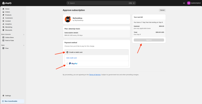Image resolution: width=202 pixels, height=104 pixels.
Task: Open Customers via its sidebar icon
Action: coord(3,18)
